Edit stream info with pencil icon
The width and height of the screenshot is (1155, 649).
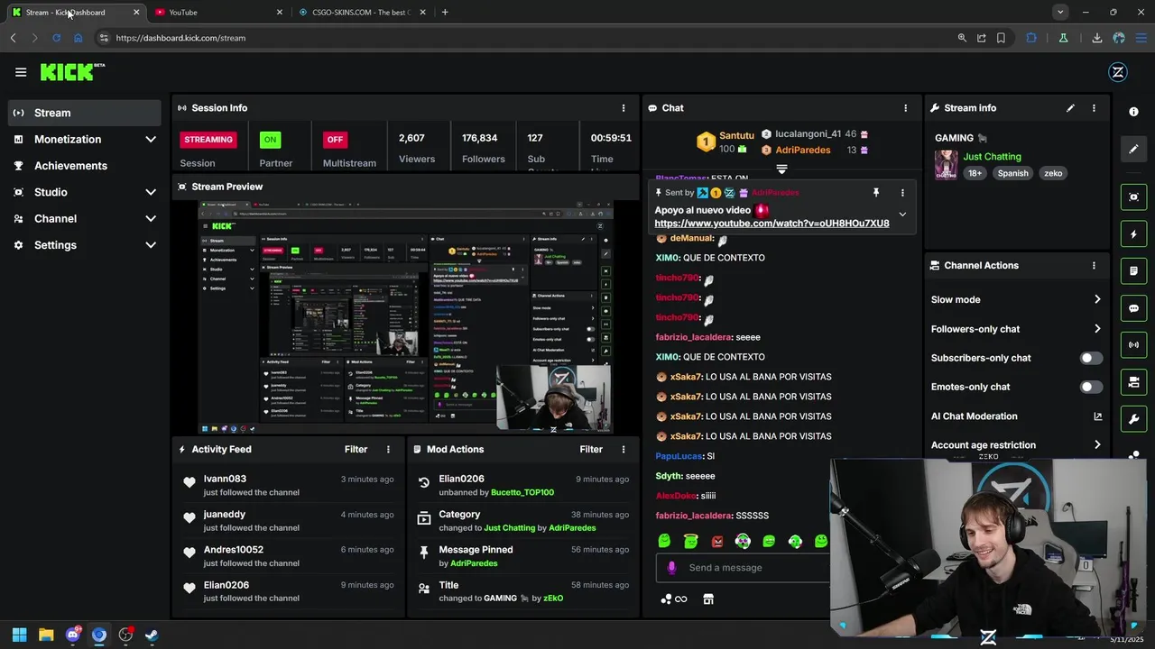click(1070, 108)
